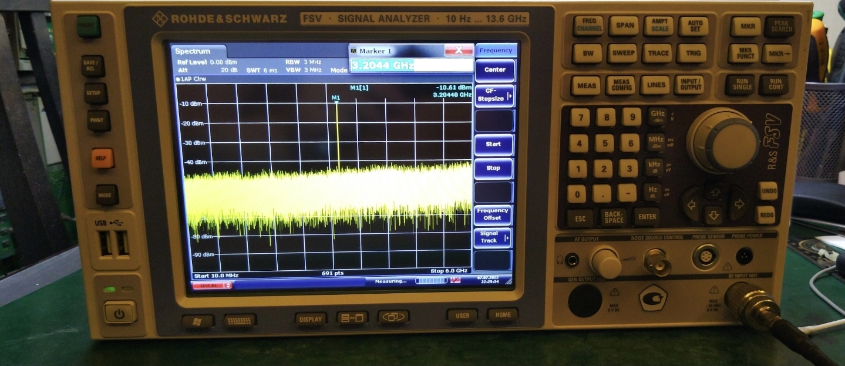This screenshot has height=366, width=845.
Task: Click the Marker 1 frequency input field
Action: pyautogui.click(x=412, y=65)
